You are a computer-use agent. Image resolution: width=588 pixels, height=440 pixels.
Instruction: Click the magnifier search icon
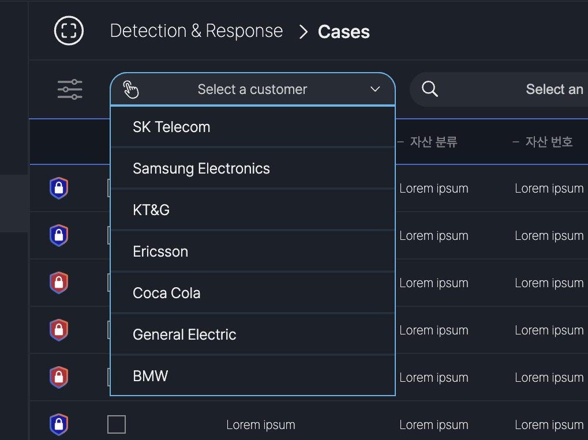tap(430, 89)
